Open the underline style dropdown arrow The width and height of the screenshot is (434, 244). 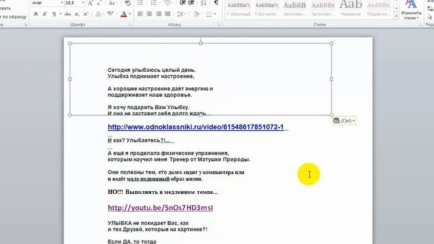point(60,14)
